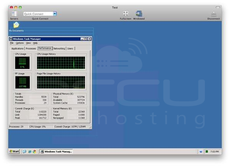Click Physical Memory Total 523796
Viewport: 230px width, 166px height.
(x=81, y=97)
